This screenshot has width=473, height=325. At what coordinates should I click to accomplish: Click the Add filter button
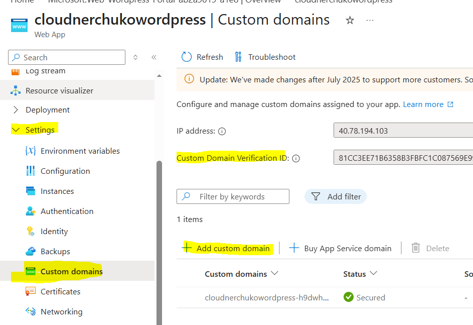pos(336,196)
